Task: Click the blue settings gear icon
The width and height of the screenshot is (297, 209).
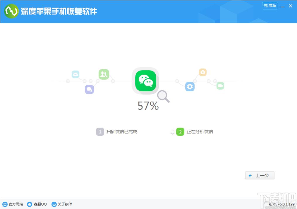Action: 190,87
